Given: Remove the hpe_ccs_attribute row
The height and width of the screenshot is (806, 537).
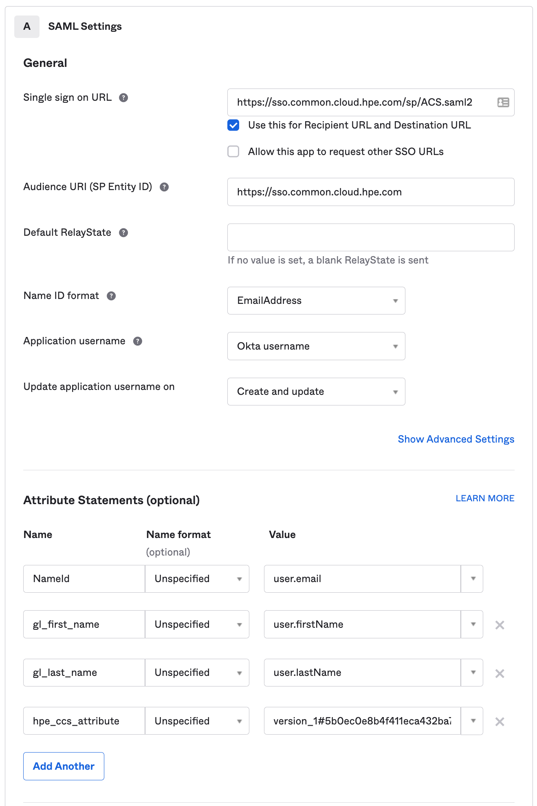Looking at the screenshot, I should [x=500, y=721].
